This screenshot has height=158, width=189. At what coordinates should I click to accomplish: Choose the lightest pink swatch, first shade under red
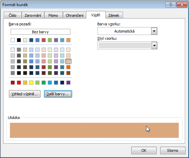click(x=44, y=50)
